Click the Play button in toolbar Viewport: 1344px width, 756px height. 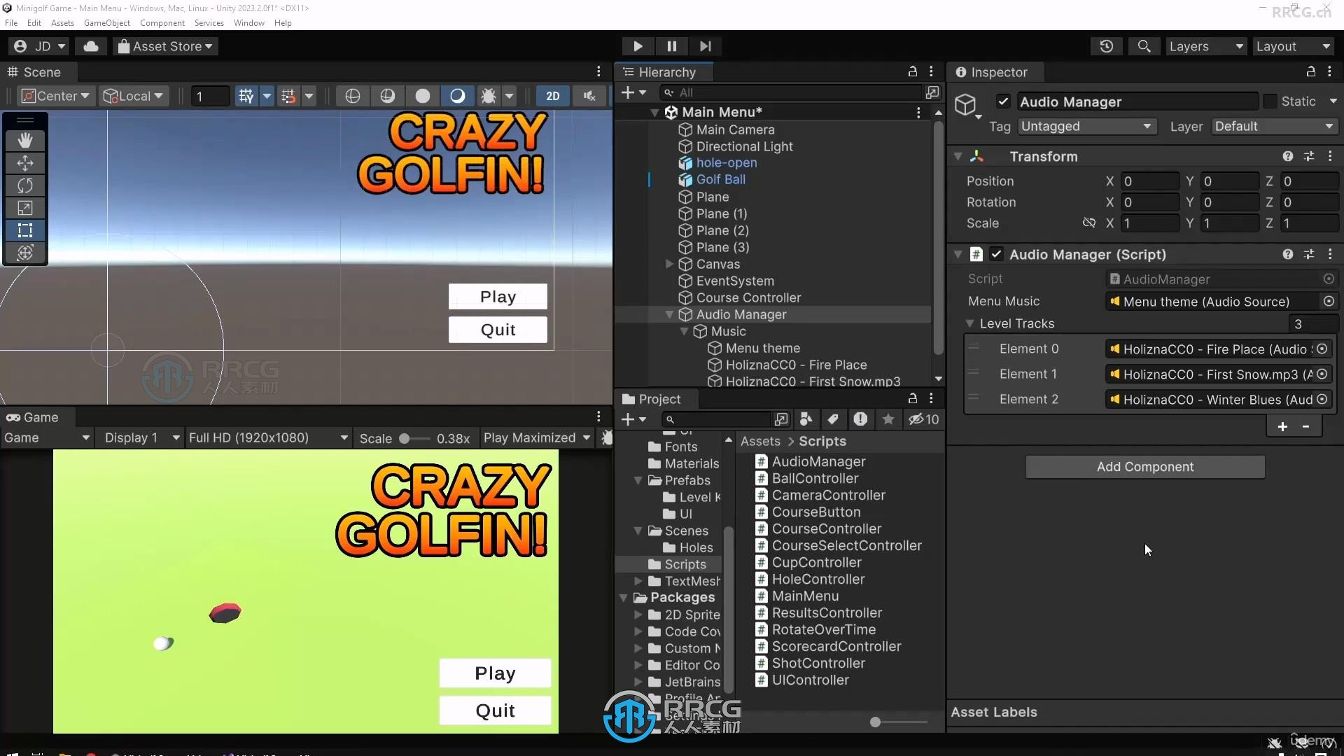click(638, 46)
